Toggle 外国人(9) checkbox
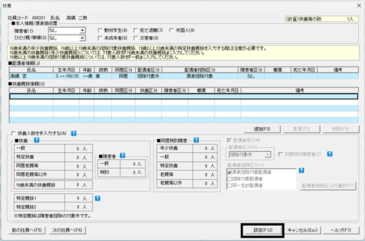 [x=171, y=30]
